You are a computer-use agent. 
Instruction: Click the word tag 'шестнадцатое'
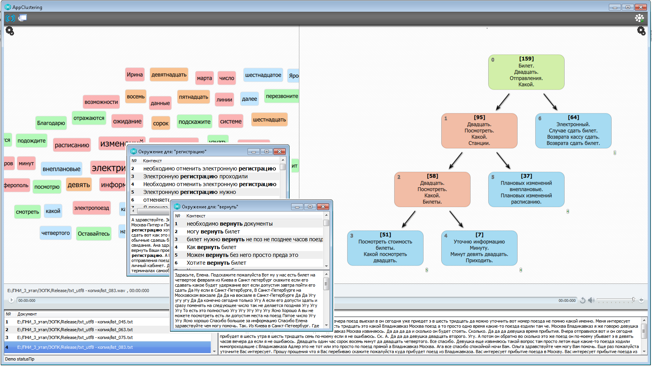pos(263,75)
